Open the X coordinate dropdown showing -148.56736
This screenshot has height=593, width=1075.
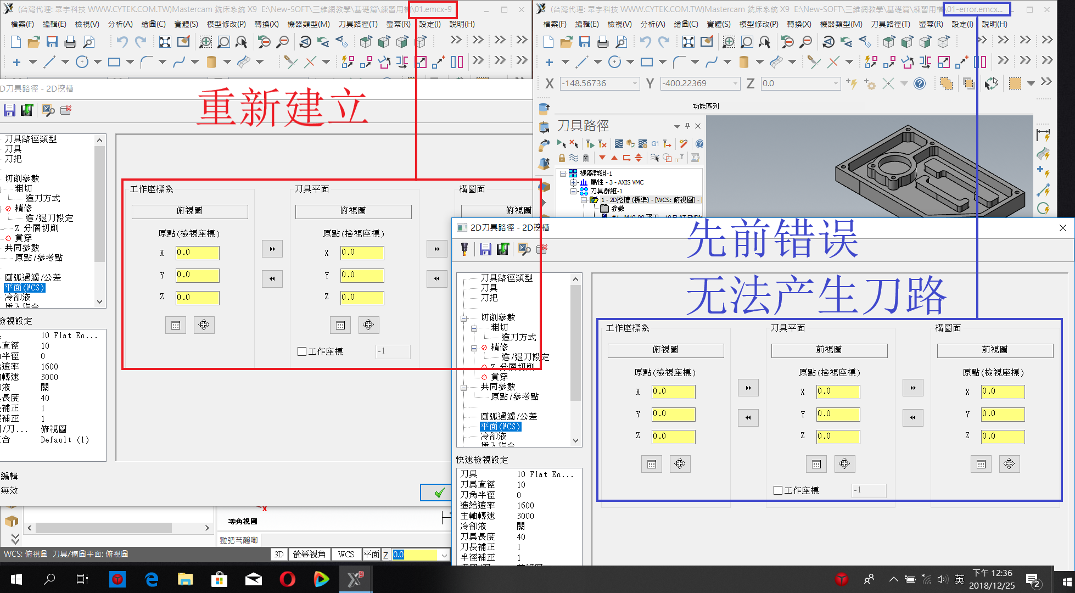pyautogui.click(x=635, y=83)
